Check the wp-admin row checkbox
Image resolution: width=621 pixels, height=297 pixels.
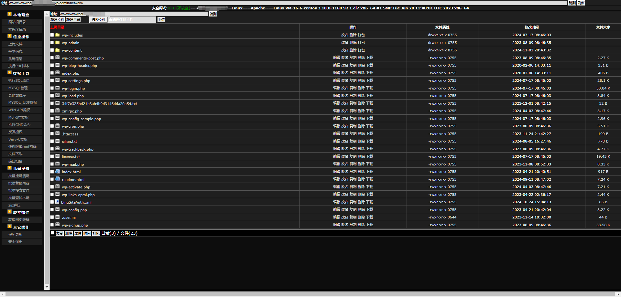point(52,43)
